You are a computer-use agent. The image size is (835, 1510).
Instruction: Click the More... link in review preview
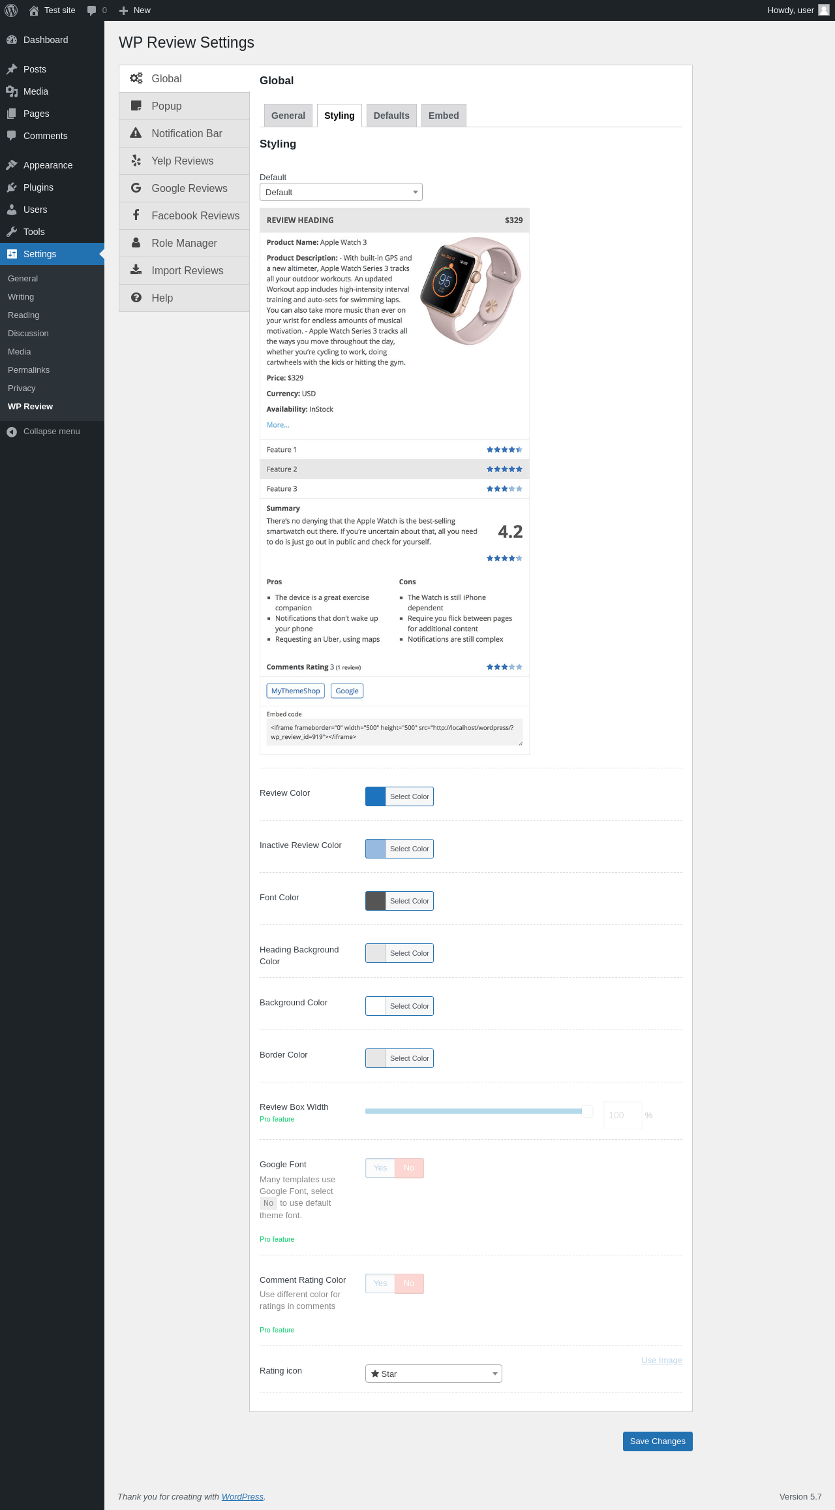click(278, 425)
